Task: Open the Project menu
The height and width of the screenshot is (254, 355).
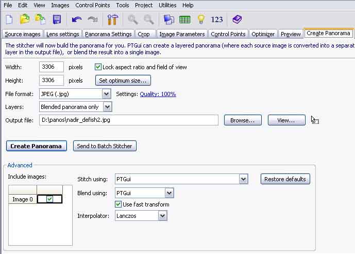Action: click(x=144, y=5)
